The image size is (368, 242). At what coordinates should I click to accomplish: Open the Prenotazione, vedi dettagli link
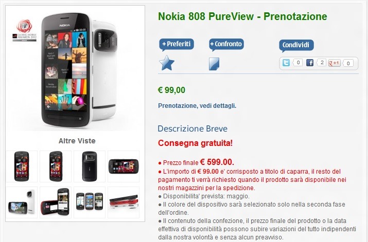tap(197, 106)
